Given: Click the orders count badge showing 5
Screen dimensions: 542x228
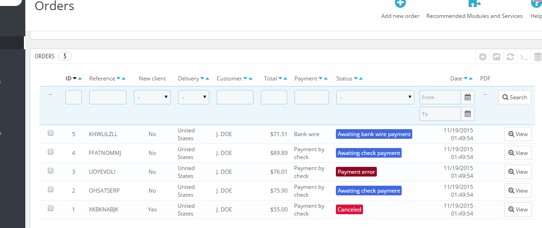Looking at the screenshot, I should tap(65, 56).
